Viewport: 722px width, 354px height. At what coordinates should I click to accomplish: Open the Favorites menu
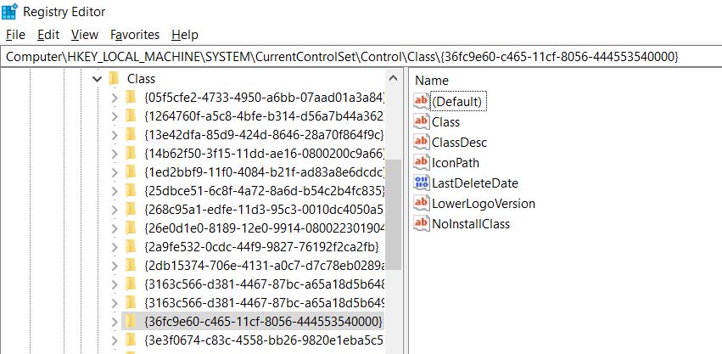(135, 35)
